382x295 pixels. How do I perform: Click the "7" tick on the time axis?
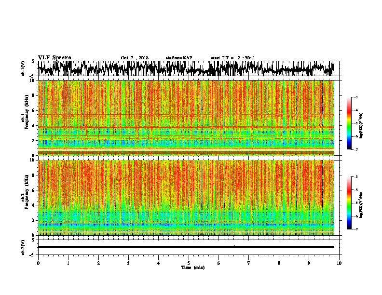tap(249, 263)
